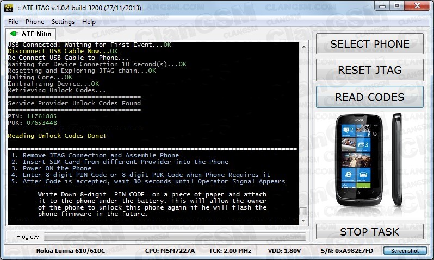
Task: Click 'CPU: MSM7227A' status entry
Action: [170, 251]
